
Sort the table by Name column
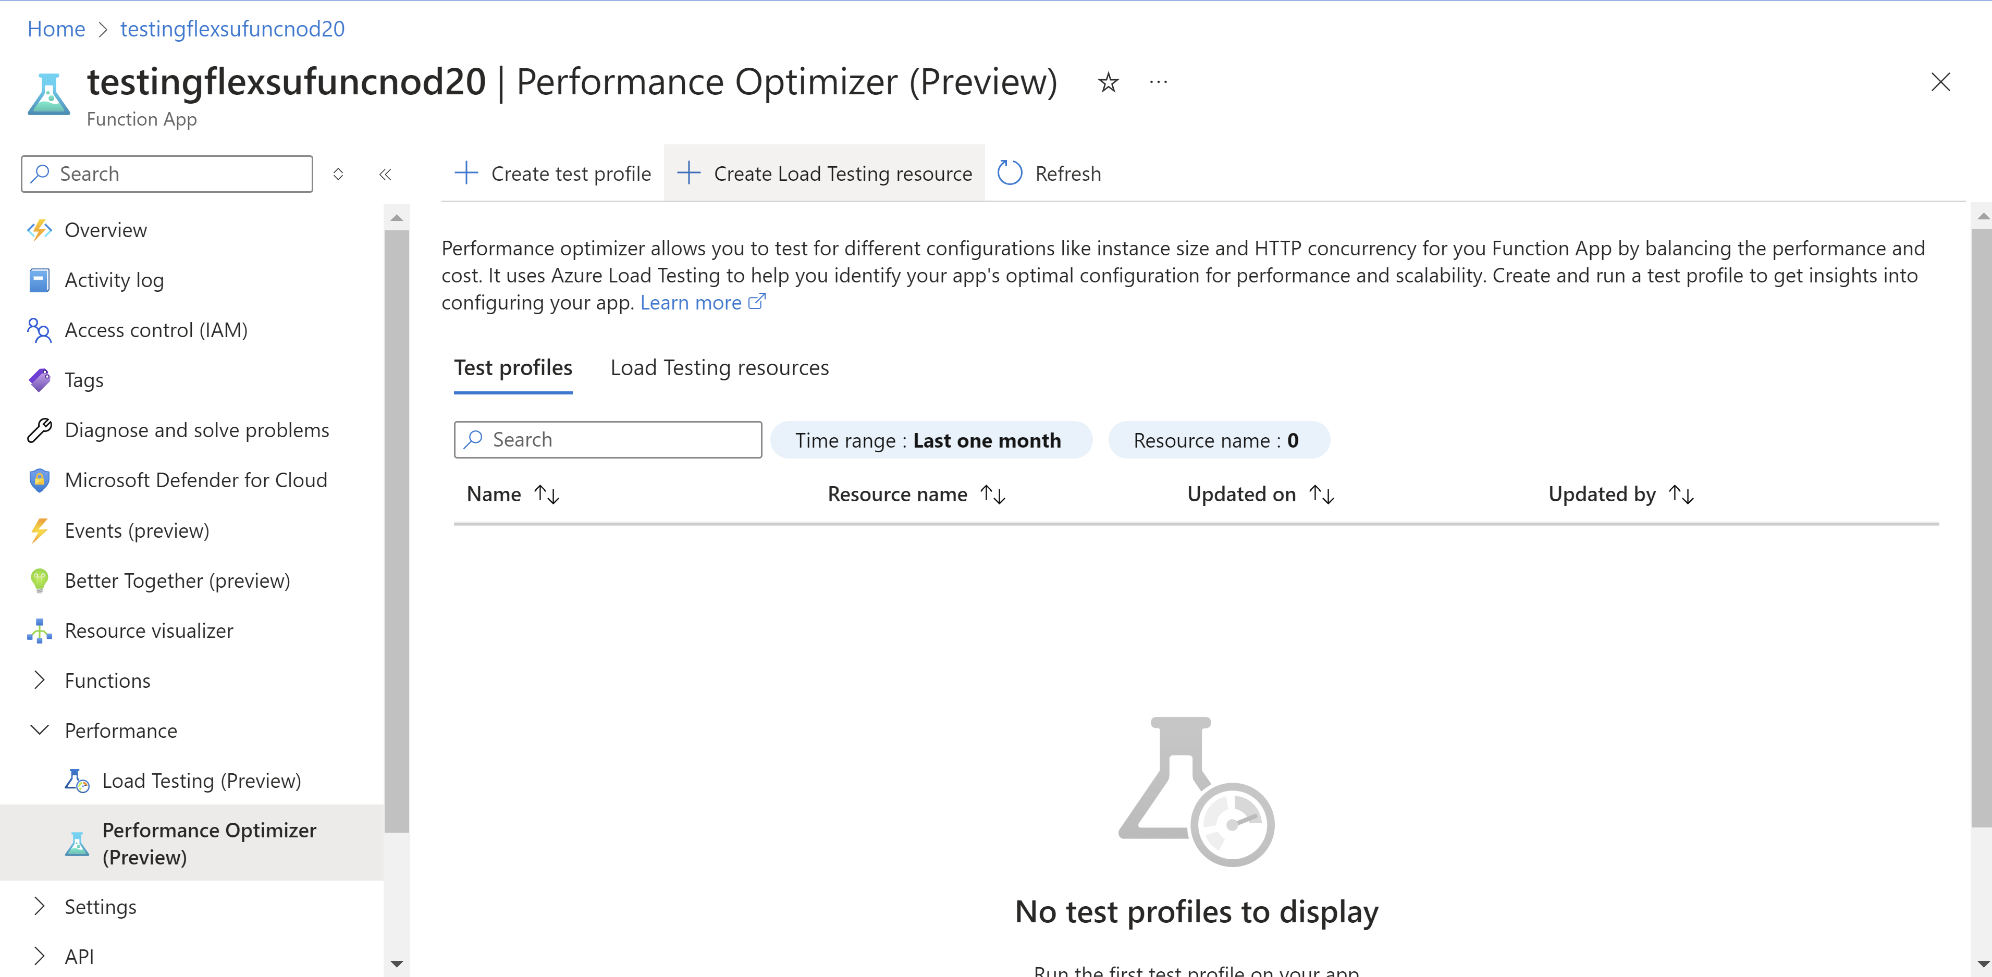click(x=547, y=494)
